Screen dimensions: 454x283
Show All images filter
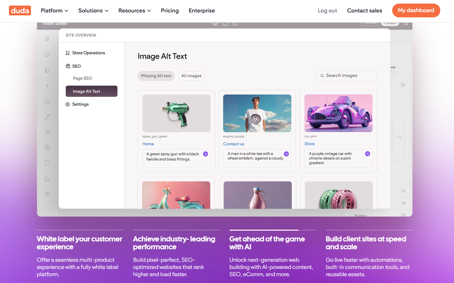(191, 76)
